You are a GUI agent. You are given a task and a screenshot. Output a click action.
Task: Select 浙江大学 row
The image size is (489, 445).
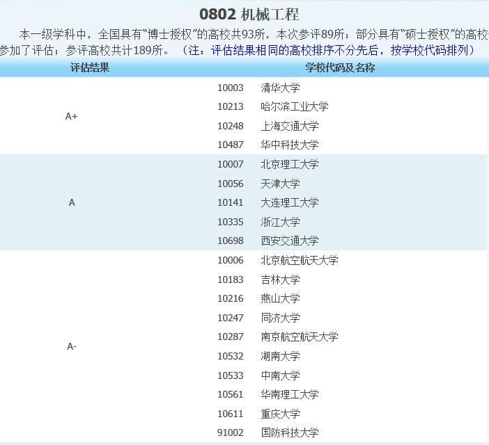(280, 222)
